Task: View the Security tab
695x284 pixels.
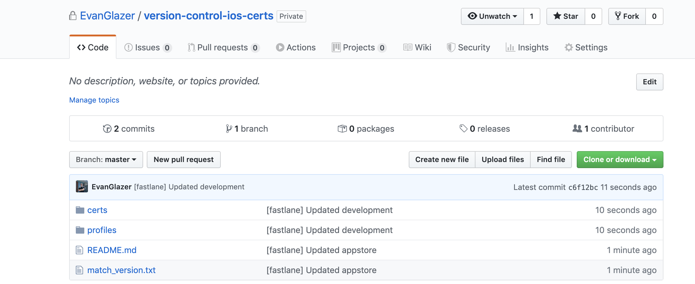Action: [x=468, y=47]
